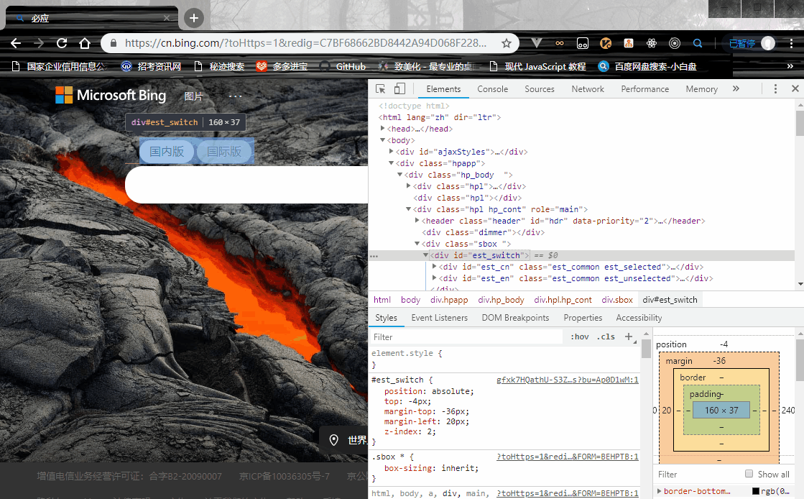Show more bookmarks with the double chevron
804x499 pixels.
[x=790, y=66]
